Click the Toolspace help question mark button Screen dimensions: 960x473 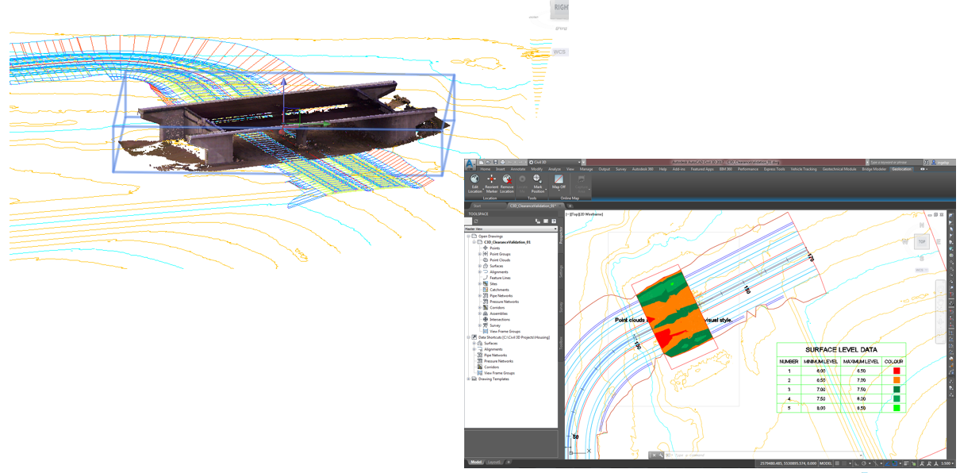pos(555,220)
